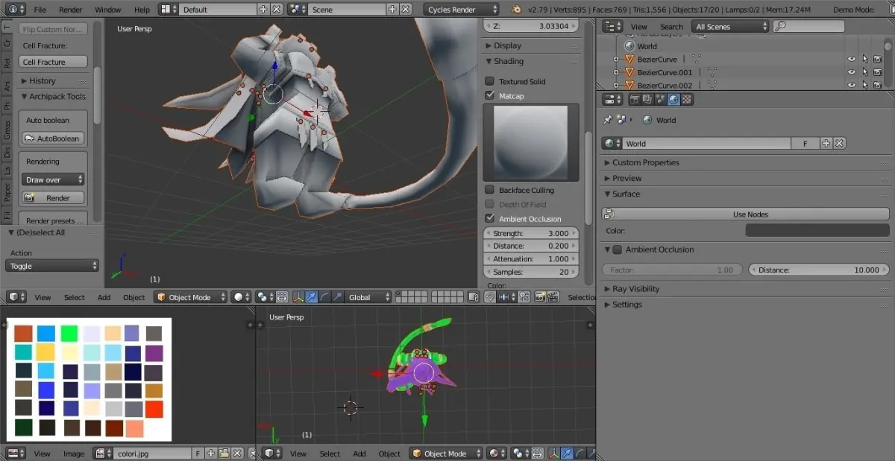Click OpenGL render image camera icon

[539, 297]
